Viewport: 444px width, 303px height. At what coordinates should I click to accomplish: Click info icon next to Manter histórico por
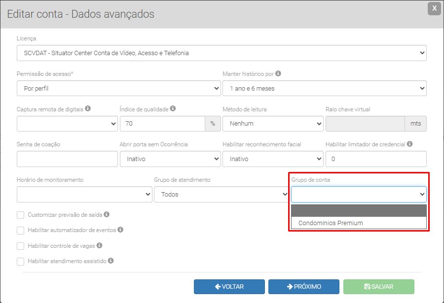(278, 73)
